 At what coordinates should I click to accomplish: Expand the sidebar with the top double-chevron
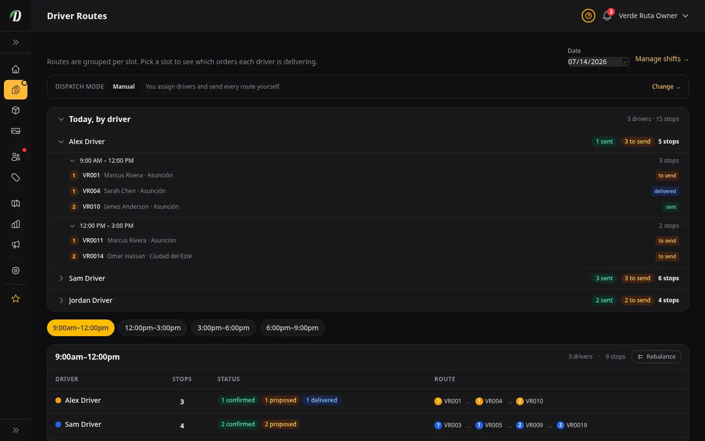16,42
